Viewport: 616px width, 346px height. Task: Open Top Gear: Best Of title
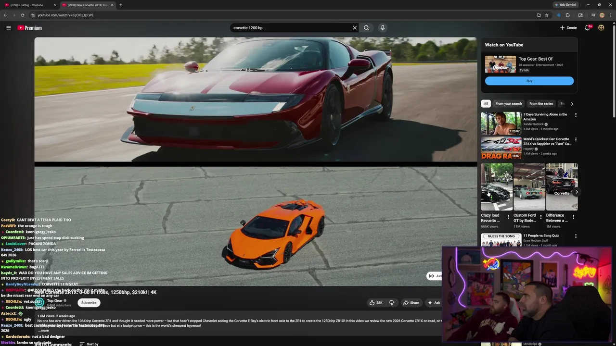535,59
